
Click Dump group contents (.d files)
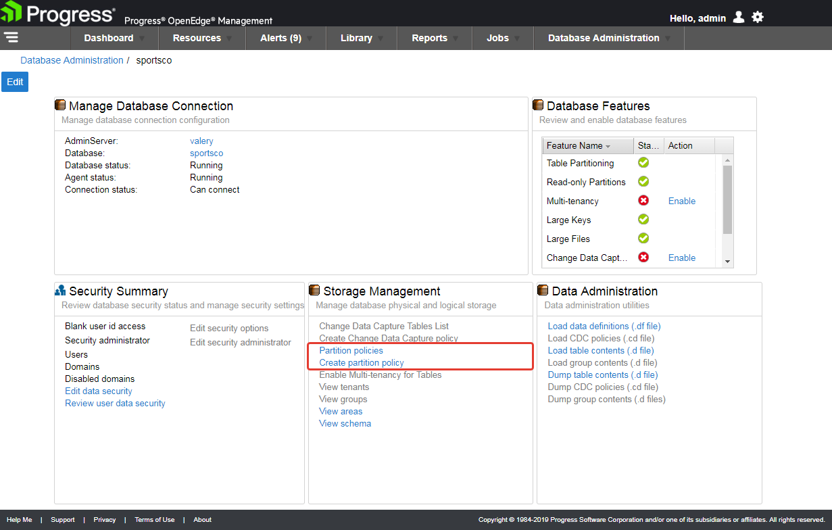tap(606, 399)
